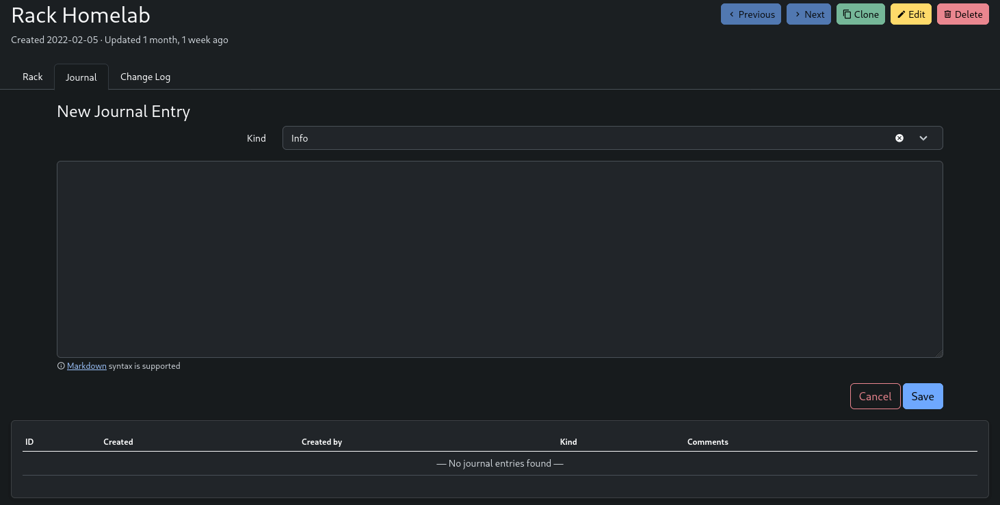This screenshot has width=1000, height=505.
Task: Sort by the Created by column header
Action: 321,442
